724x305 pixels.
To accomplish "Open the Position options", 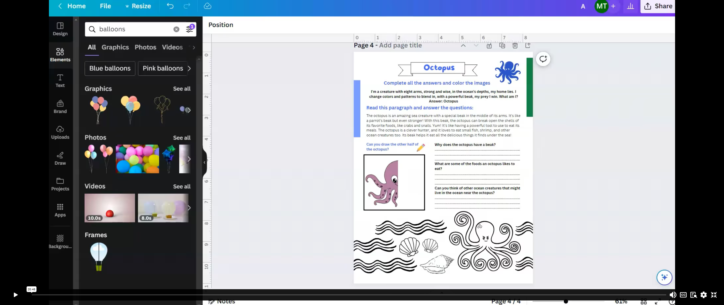I will [x=221, y=25].
